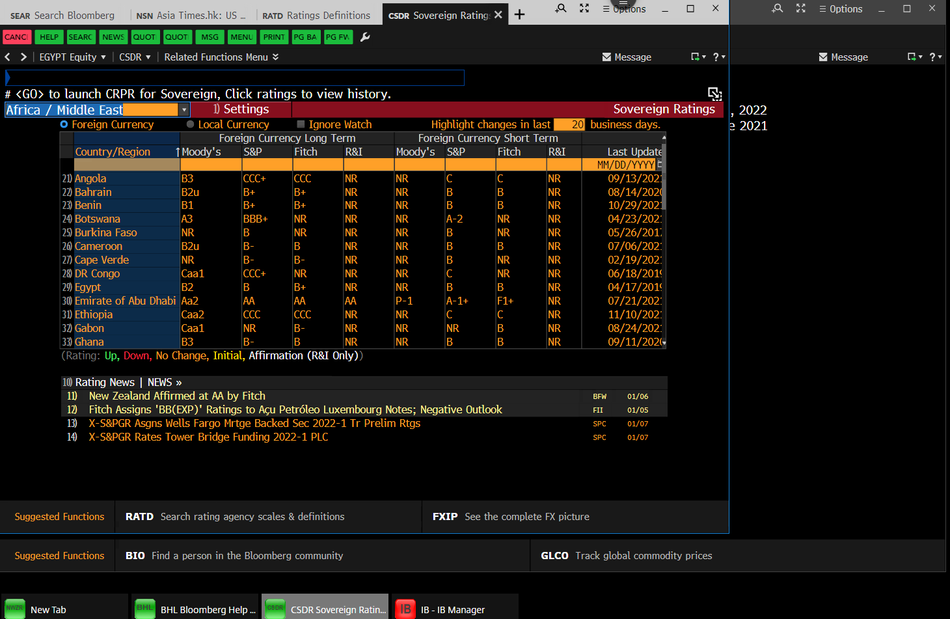Open the BIO suggested function
Image resolution: width=950 pixels, height=619 pixels.
[322, 556]
